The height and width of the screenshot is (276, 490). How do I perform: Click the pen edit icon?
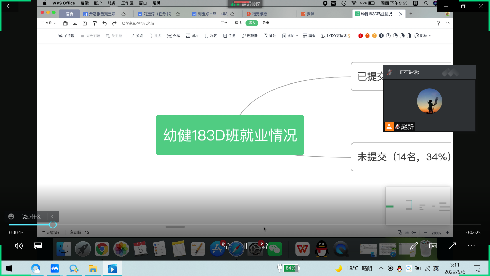tap(414, 246)
